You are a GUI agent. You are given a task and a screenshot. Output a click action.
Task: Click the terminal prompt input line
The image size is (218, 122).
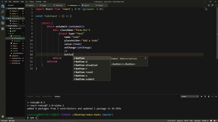pyautogui.click(x=33, y=118)
